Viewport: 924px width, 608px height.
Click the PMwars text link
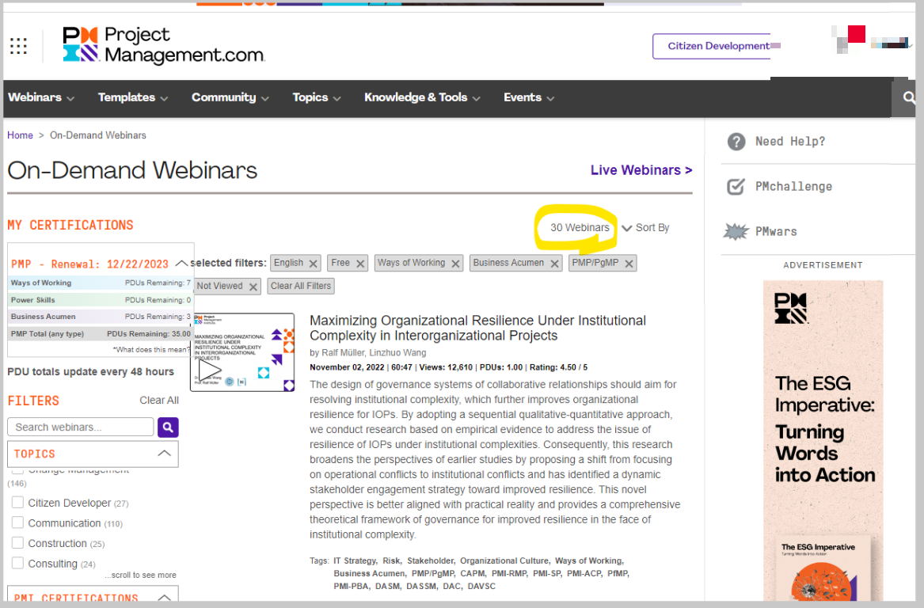point(776,231)
